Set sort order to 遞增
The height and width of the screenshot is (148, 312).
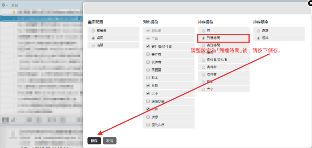(x=258, y=31)
